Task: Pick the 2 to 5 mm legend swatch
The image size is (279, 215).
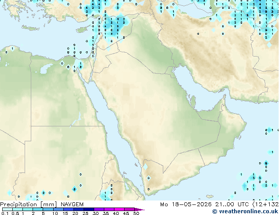Action: tap(38, 209)
